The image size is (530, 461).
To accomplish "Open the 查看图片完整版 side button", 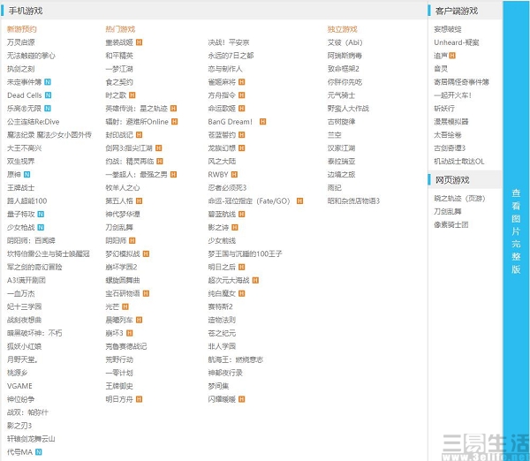I will tap(516, 230).
